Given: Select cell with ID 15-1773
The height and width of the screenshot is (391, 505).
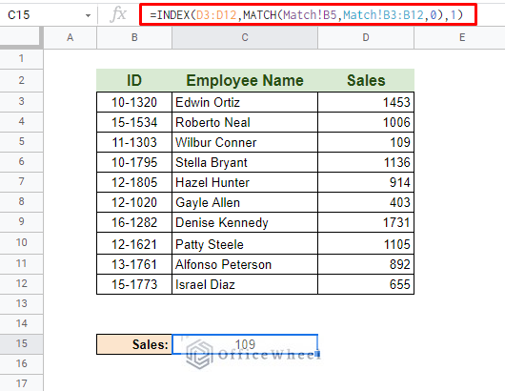Looking at the screenshot, I should pyautogui.click(x=134, y=284).
